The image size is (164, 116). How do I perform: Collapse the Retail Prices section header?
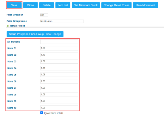[x=18, y=26]
